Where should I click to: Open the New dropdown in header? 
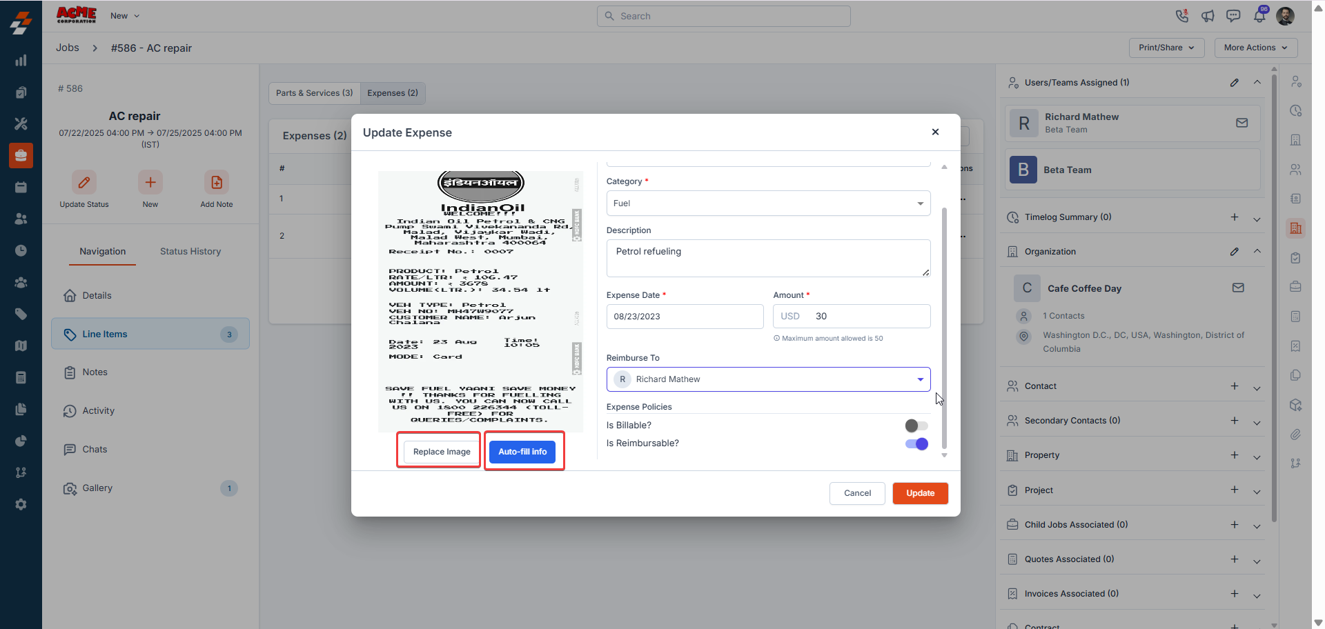125,16
